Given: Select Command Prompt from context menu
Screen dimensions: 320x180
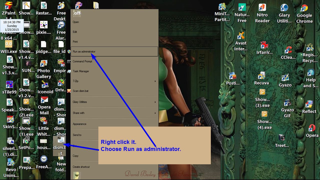Looking at the screenshot, I should click(x=82, y=61).
